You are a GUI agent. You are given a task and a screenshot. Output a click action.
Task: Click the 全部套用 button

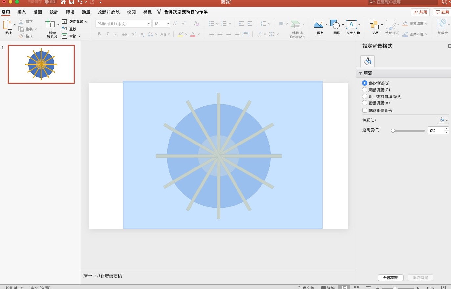(391, 278)
